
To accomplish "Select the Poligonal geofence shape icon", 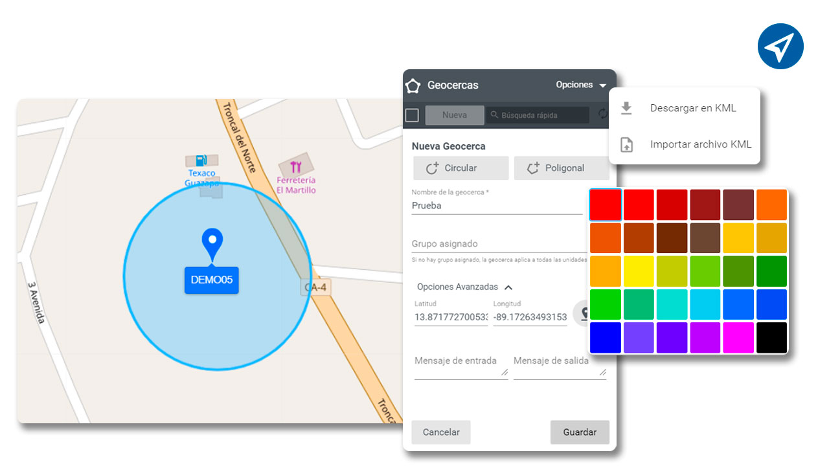I will (x=533, y=168).
